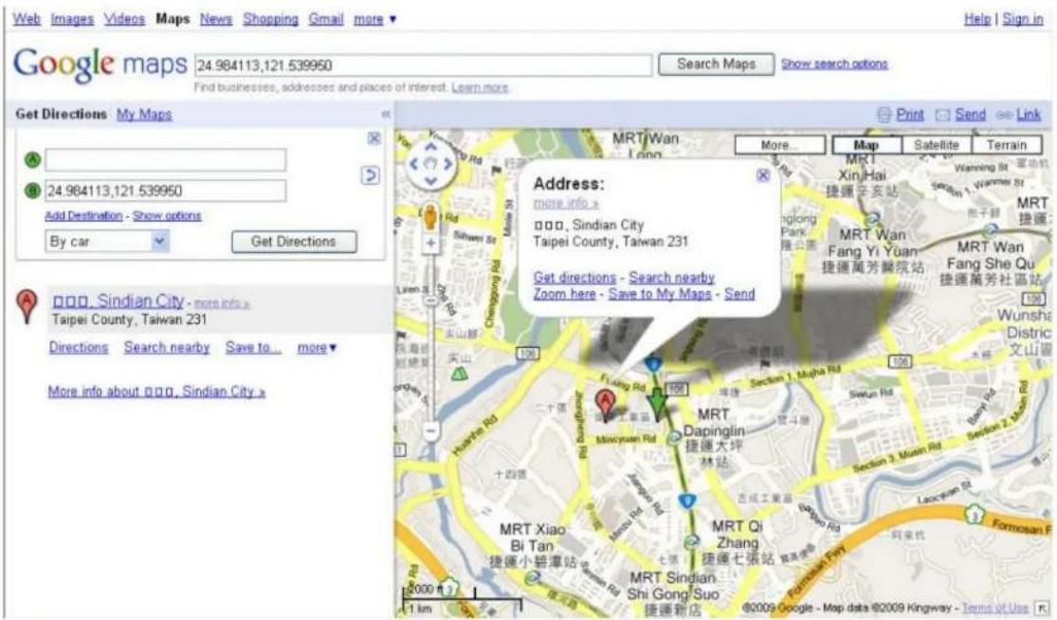The height and width of the screenshot is (620, 1057).
Task: Click the green arrow marker on map
Action: [657, 405]
